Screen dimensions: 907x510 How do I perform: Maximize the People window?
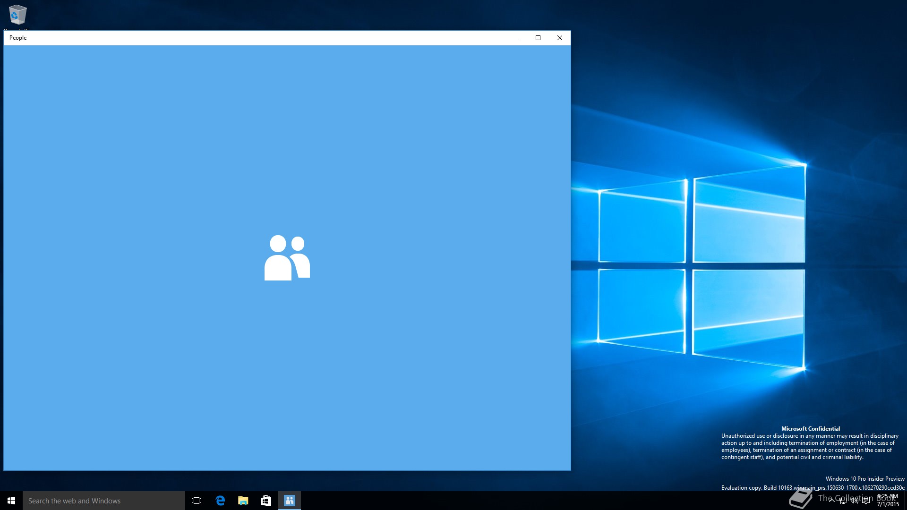(538, 38)
